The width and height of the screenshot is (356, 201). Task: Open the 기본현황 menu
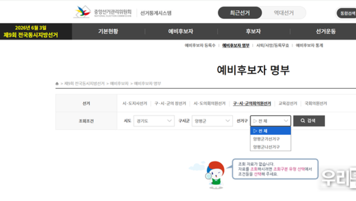pyautogui.click(x=108, y=31)
